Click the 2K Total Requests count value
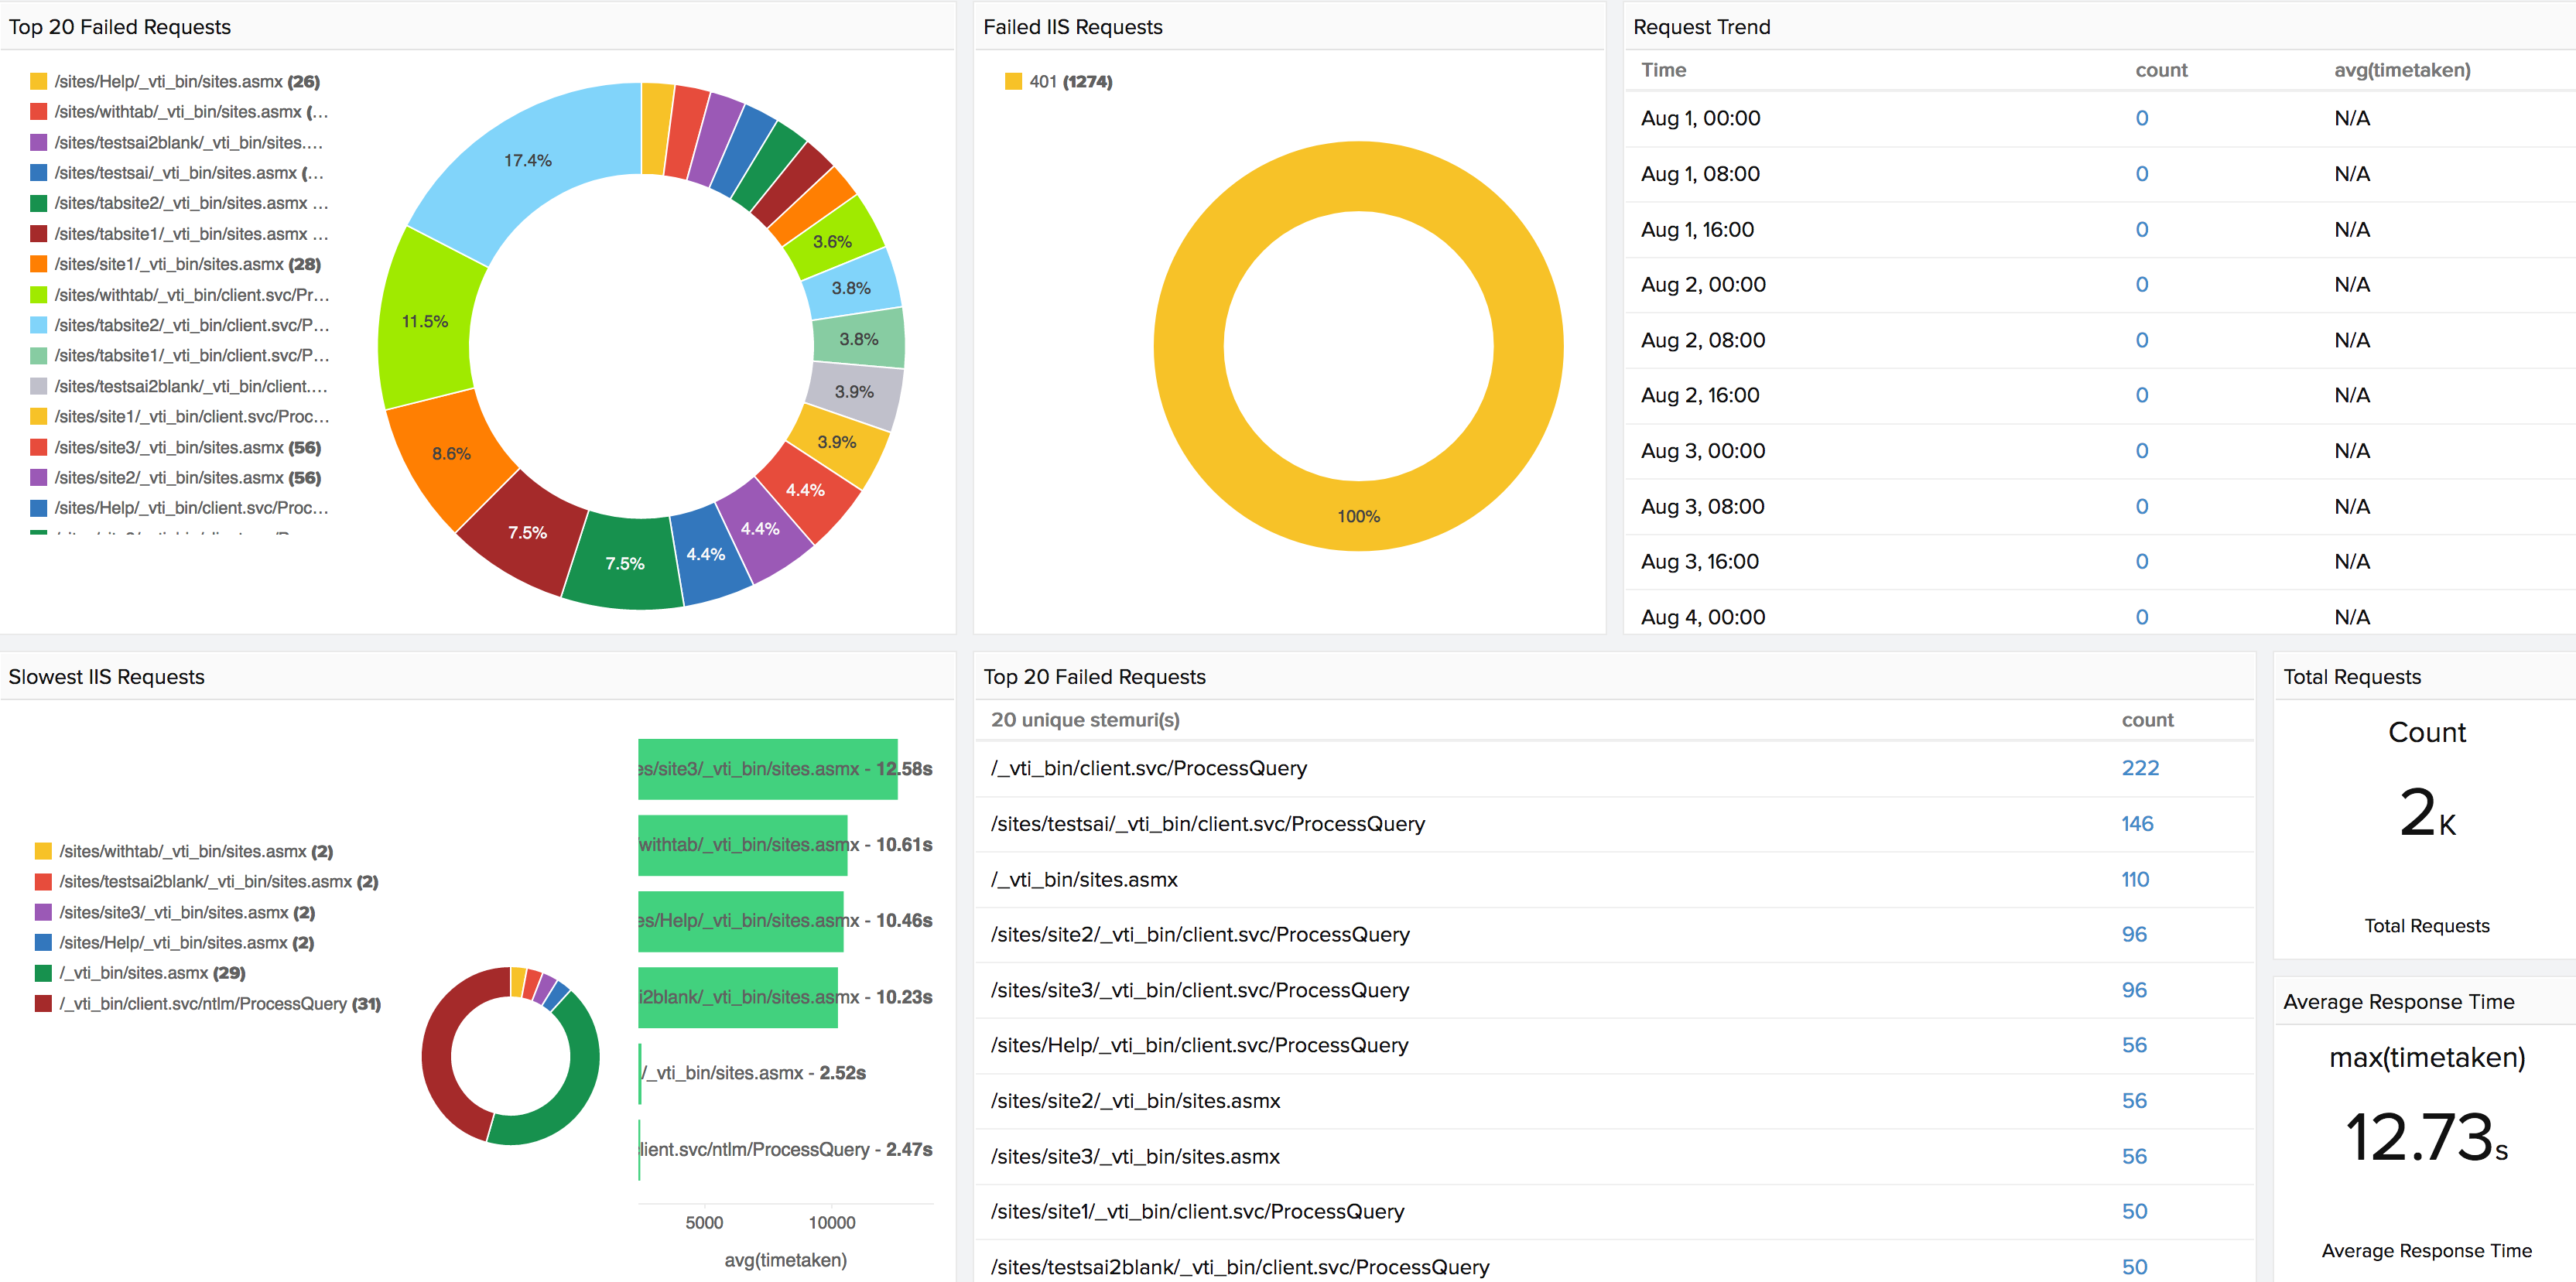Screen dimensions: 2576x1282 tap(2425, 812)
